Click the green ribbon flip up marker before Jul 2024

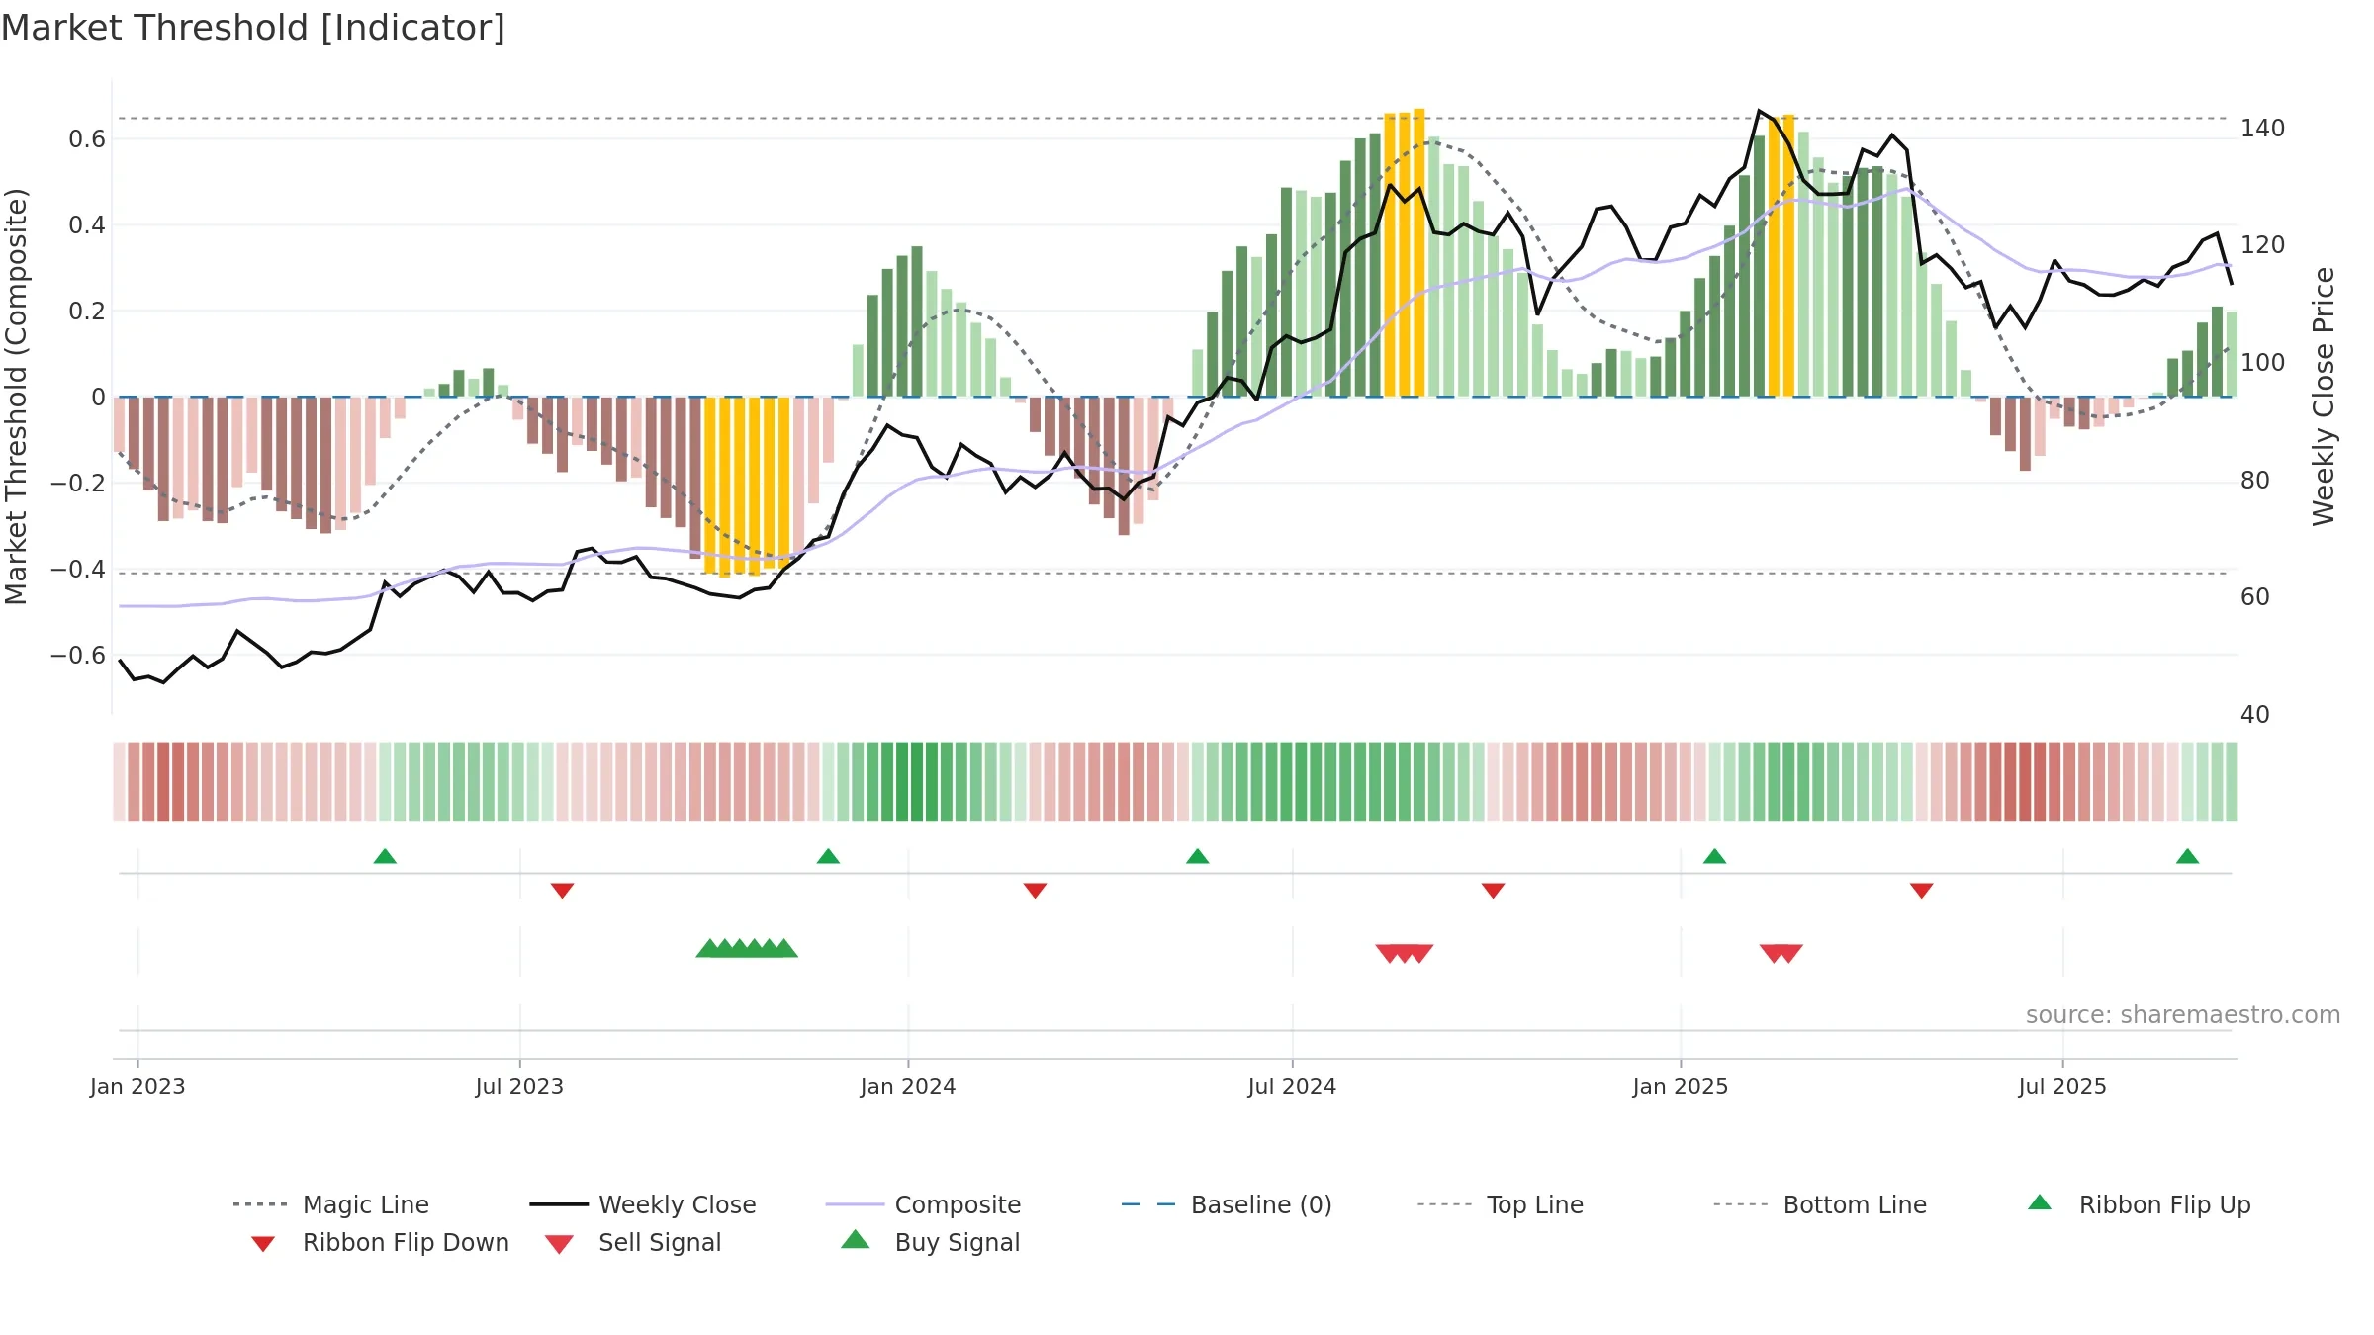(1197, 856)
